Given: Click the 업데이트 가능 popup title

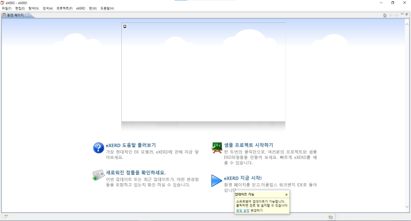Looking at the screenshot, I should click(x=244, y=194).
